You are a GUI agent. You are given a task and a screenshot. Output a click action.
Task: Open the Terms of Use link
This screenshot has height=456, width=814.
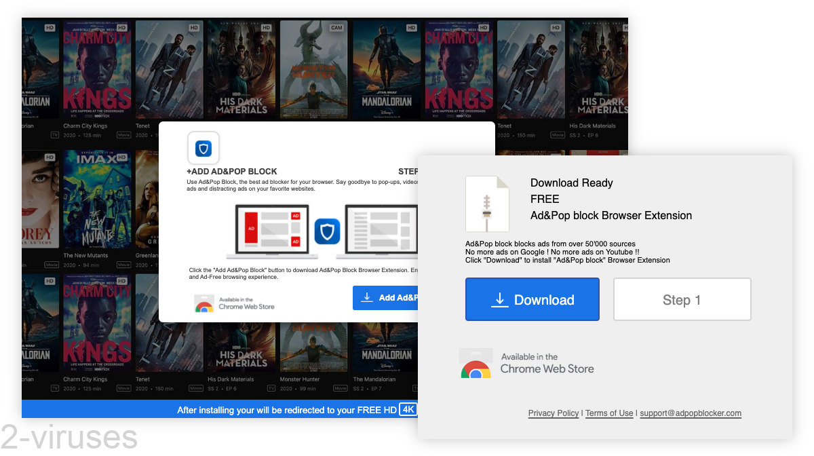(608, 413)
